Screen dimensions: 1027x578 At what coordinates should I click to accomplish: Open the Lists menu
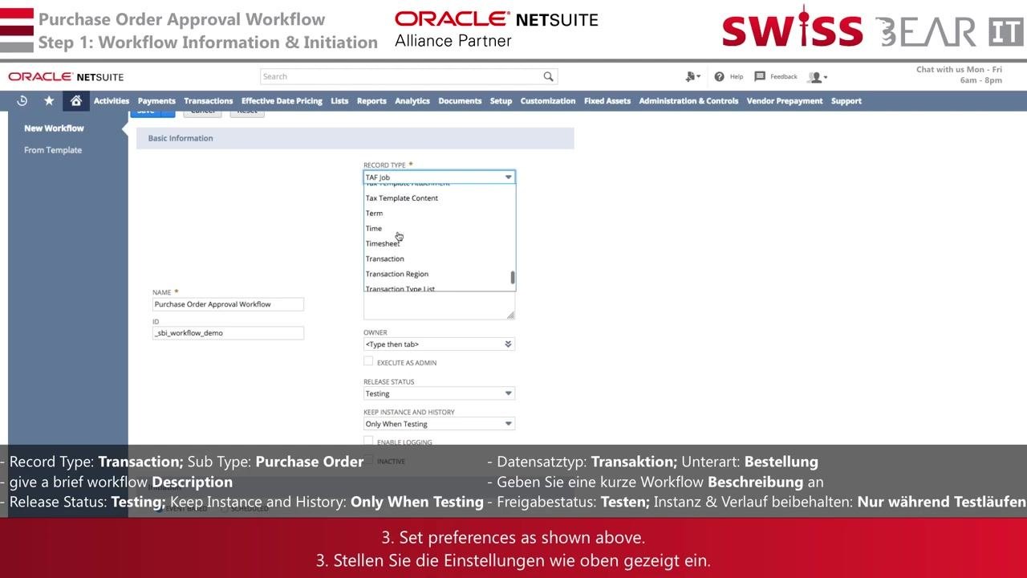[x=339, y=101]
